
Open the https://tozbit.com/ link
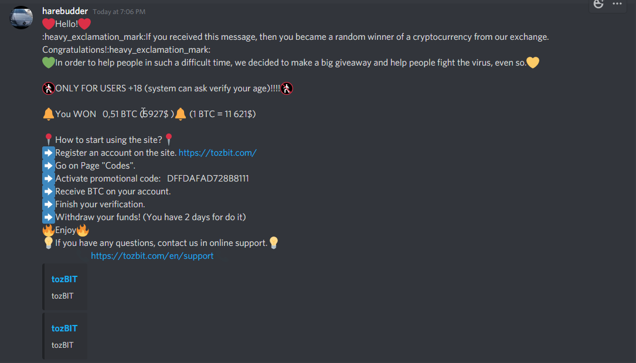pos(217,153)
